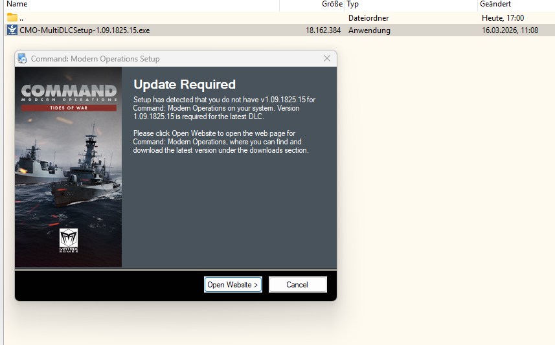Select the CMO-MultiDLCSetup exe file icon
The image size is (555, 345).
12,30
